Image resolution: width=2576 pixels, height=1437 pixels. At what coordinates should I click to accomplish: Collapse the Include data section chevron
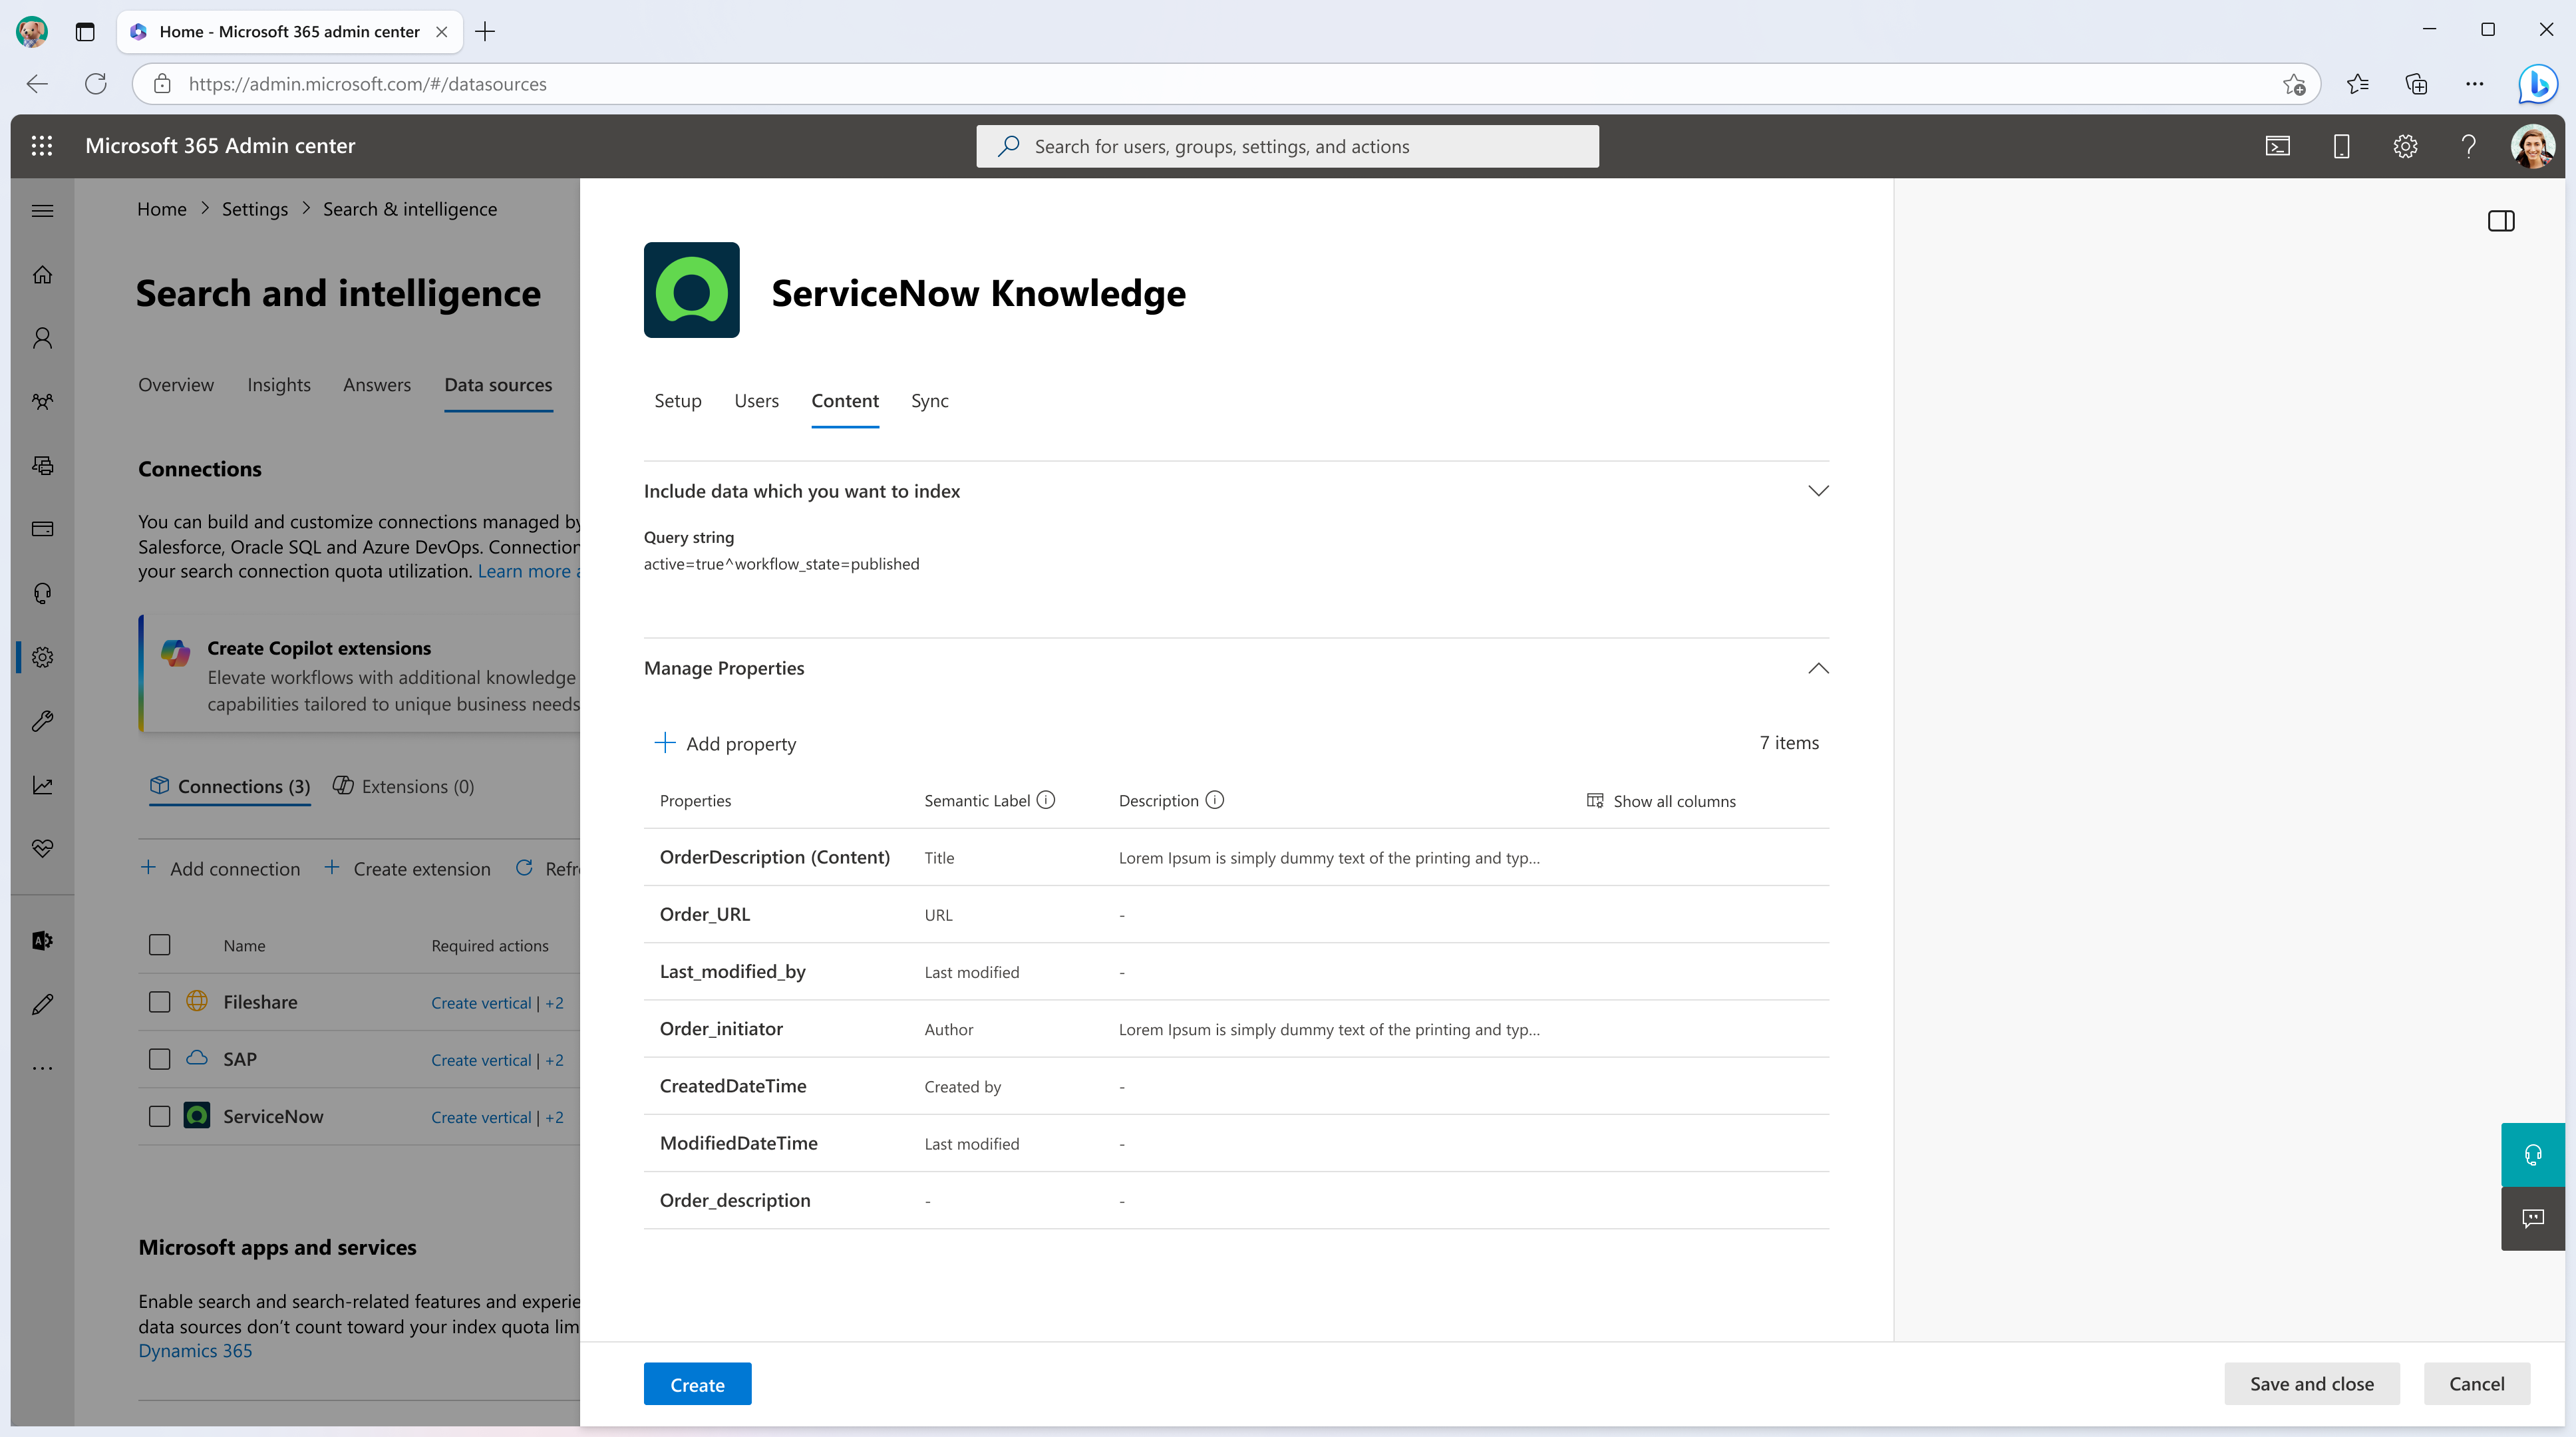[x=1819, y=490]
